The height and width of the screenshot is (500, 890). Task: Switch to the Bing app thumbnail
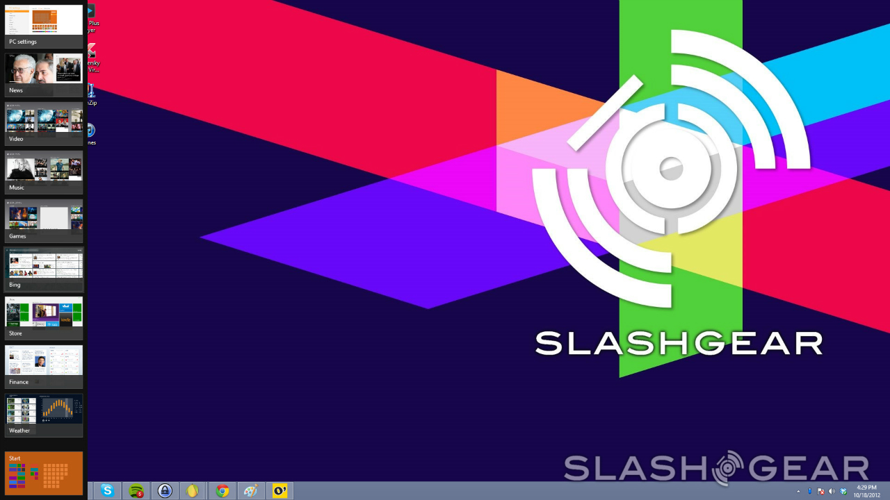click(44, 269)
